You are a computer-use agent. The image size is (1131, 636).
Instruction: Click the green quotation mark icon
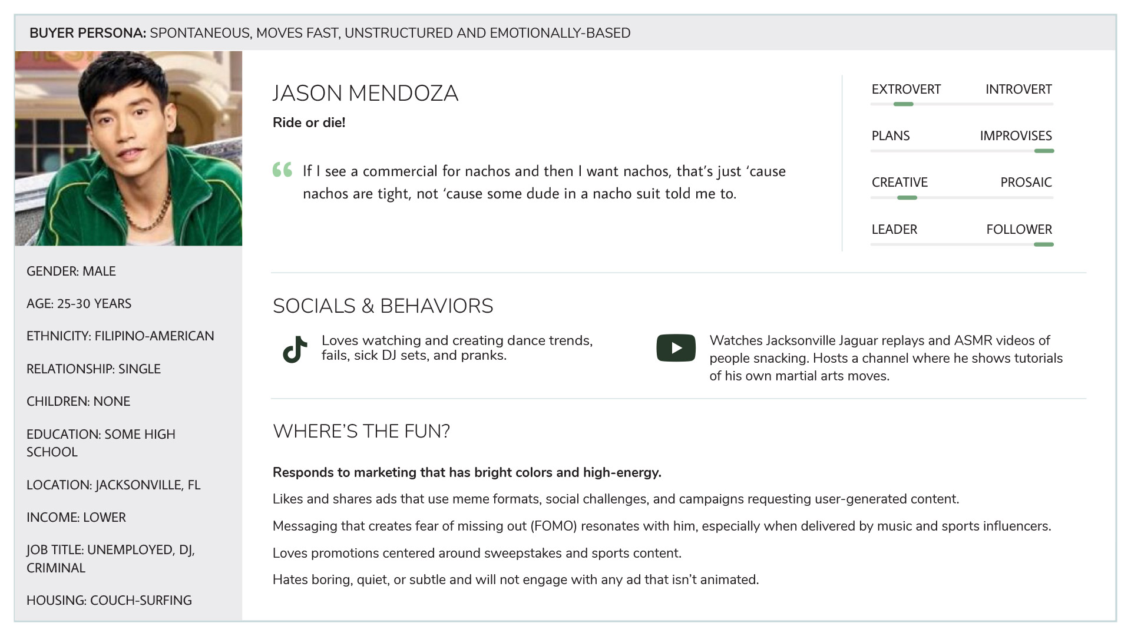(282, 170)
